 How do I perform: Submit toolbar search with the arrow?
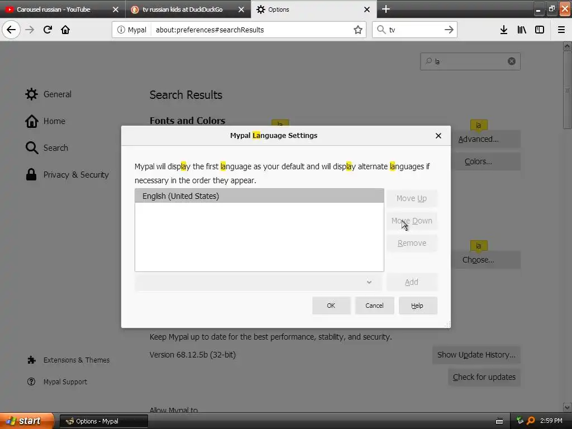(449, 30)
